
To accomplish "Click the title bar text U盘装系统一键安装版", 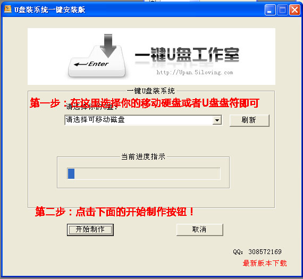I will coord(49,10).
